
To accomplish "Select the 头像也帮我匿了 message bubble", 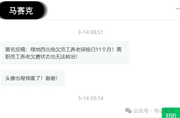I will tap(33, 78).
